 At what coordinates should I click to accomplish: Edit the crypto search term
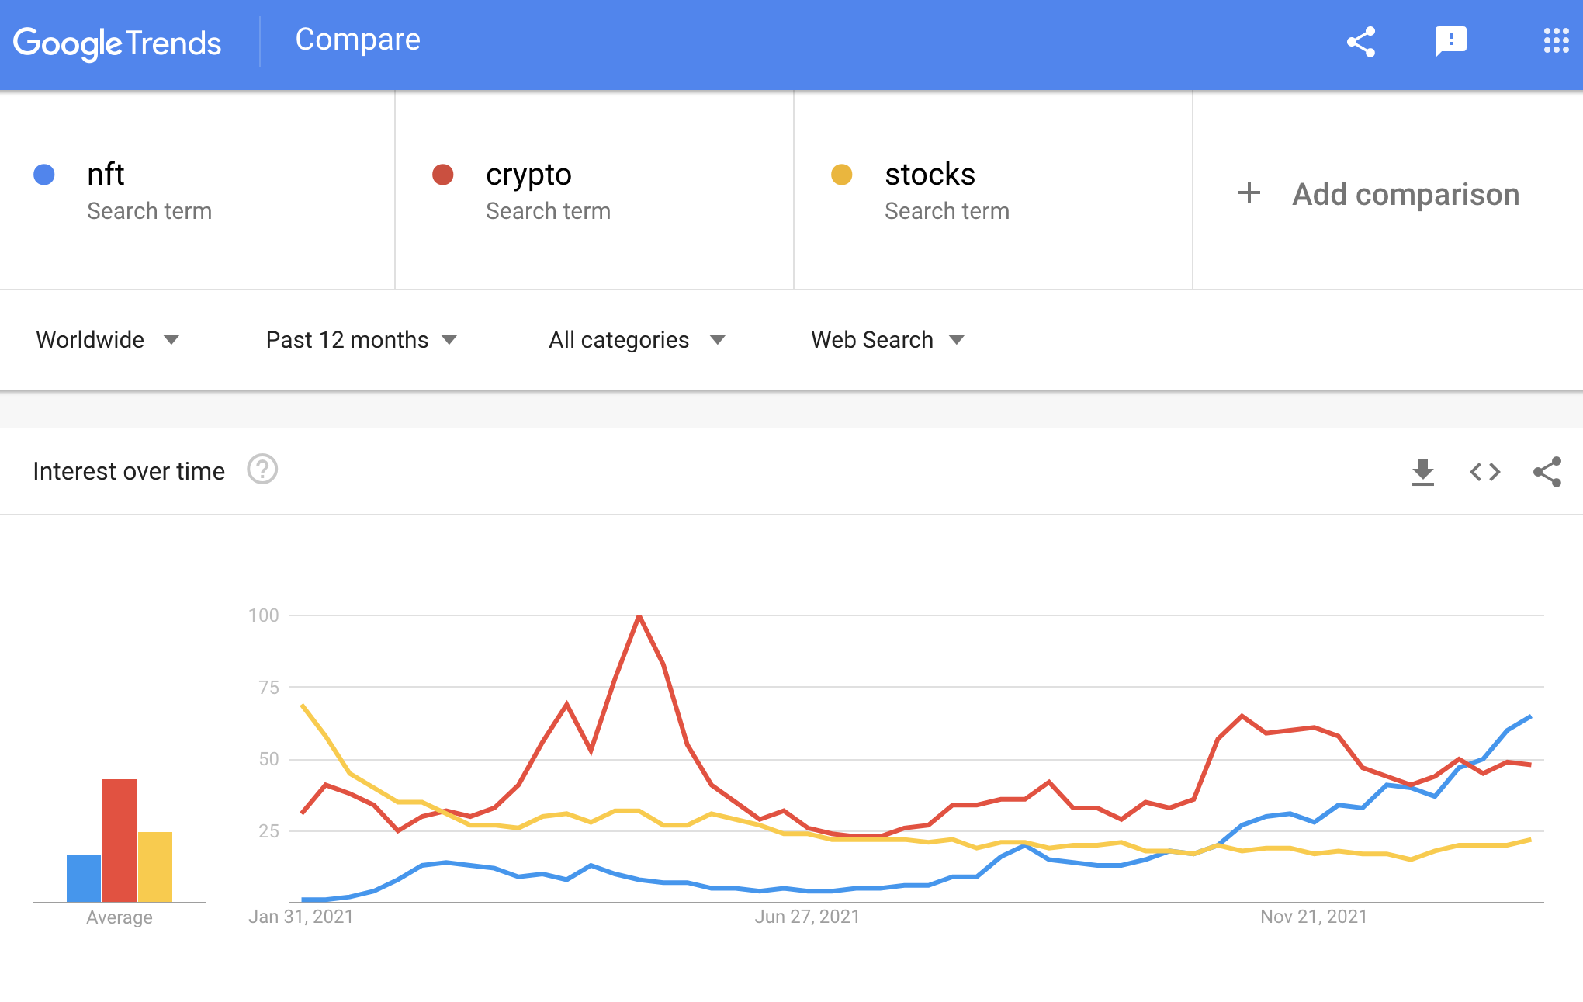(x=528, y=175)
